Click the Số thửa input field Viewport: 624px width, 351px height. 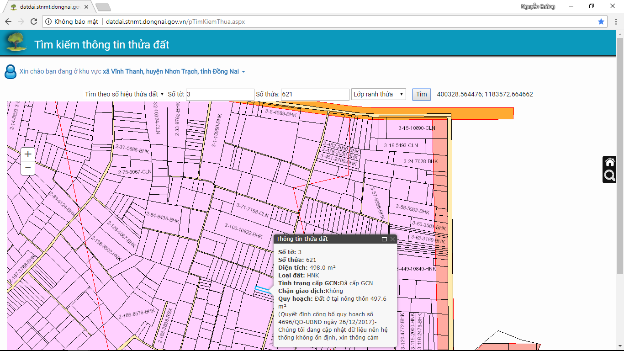pos(315,94)
